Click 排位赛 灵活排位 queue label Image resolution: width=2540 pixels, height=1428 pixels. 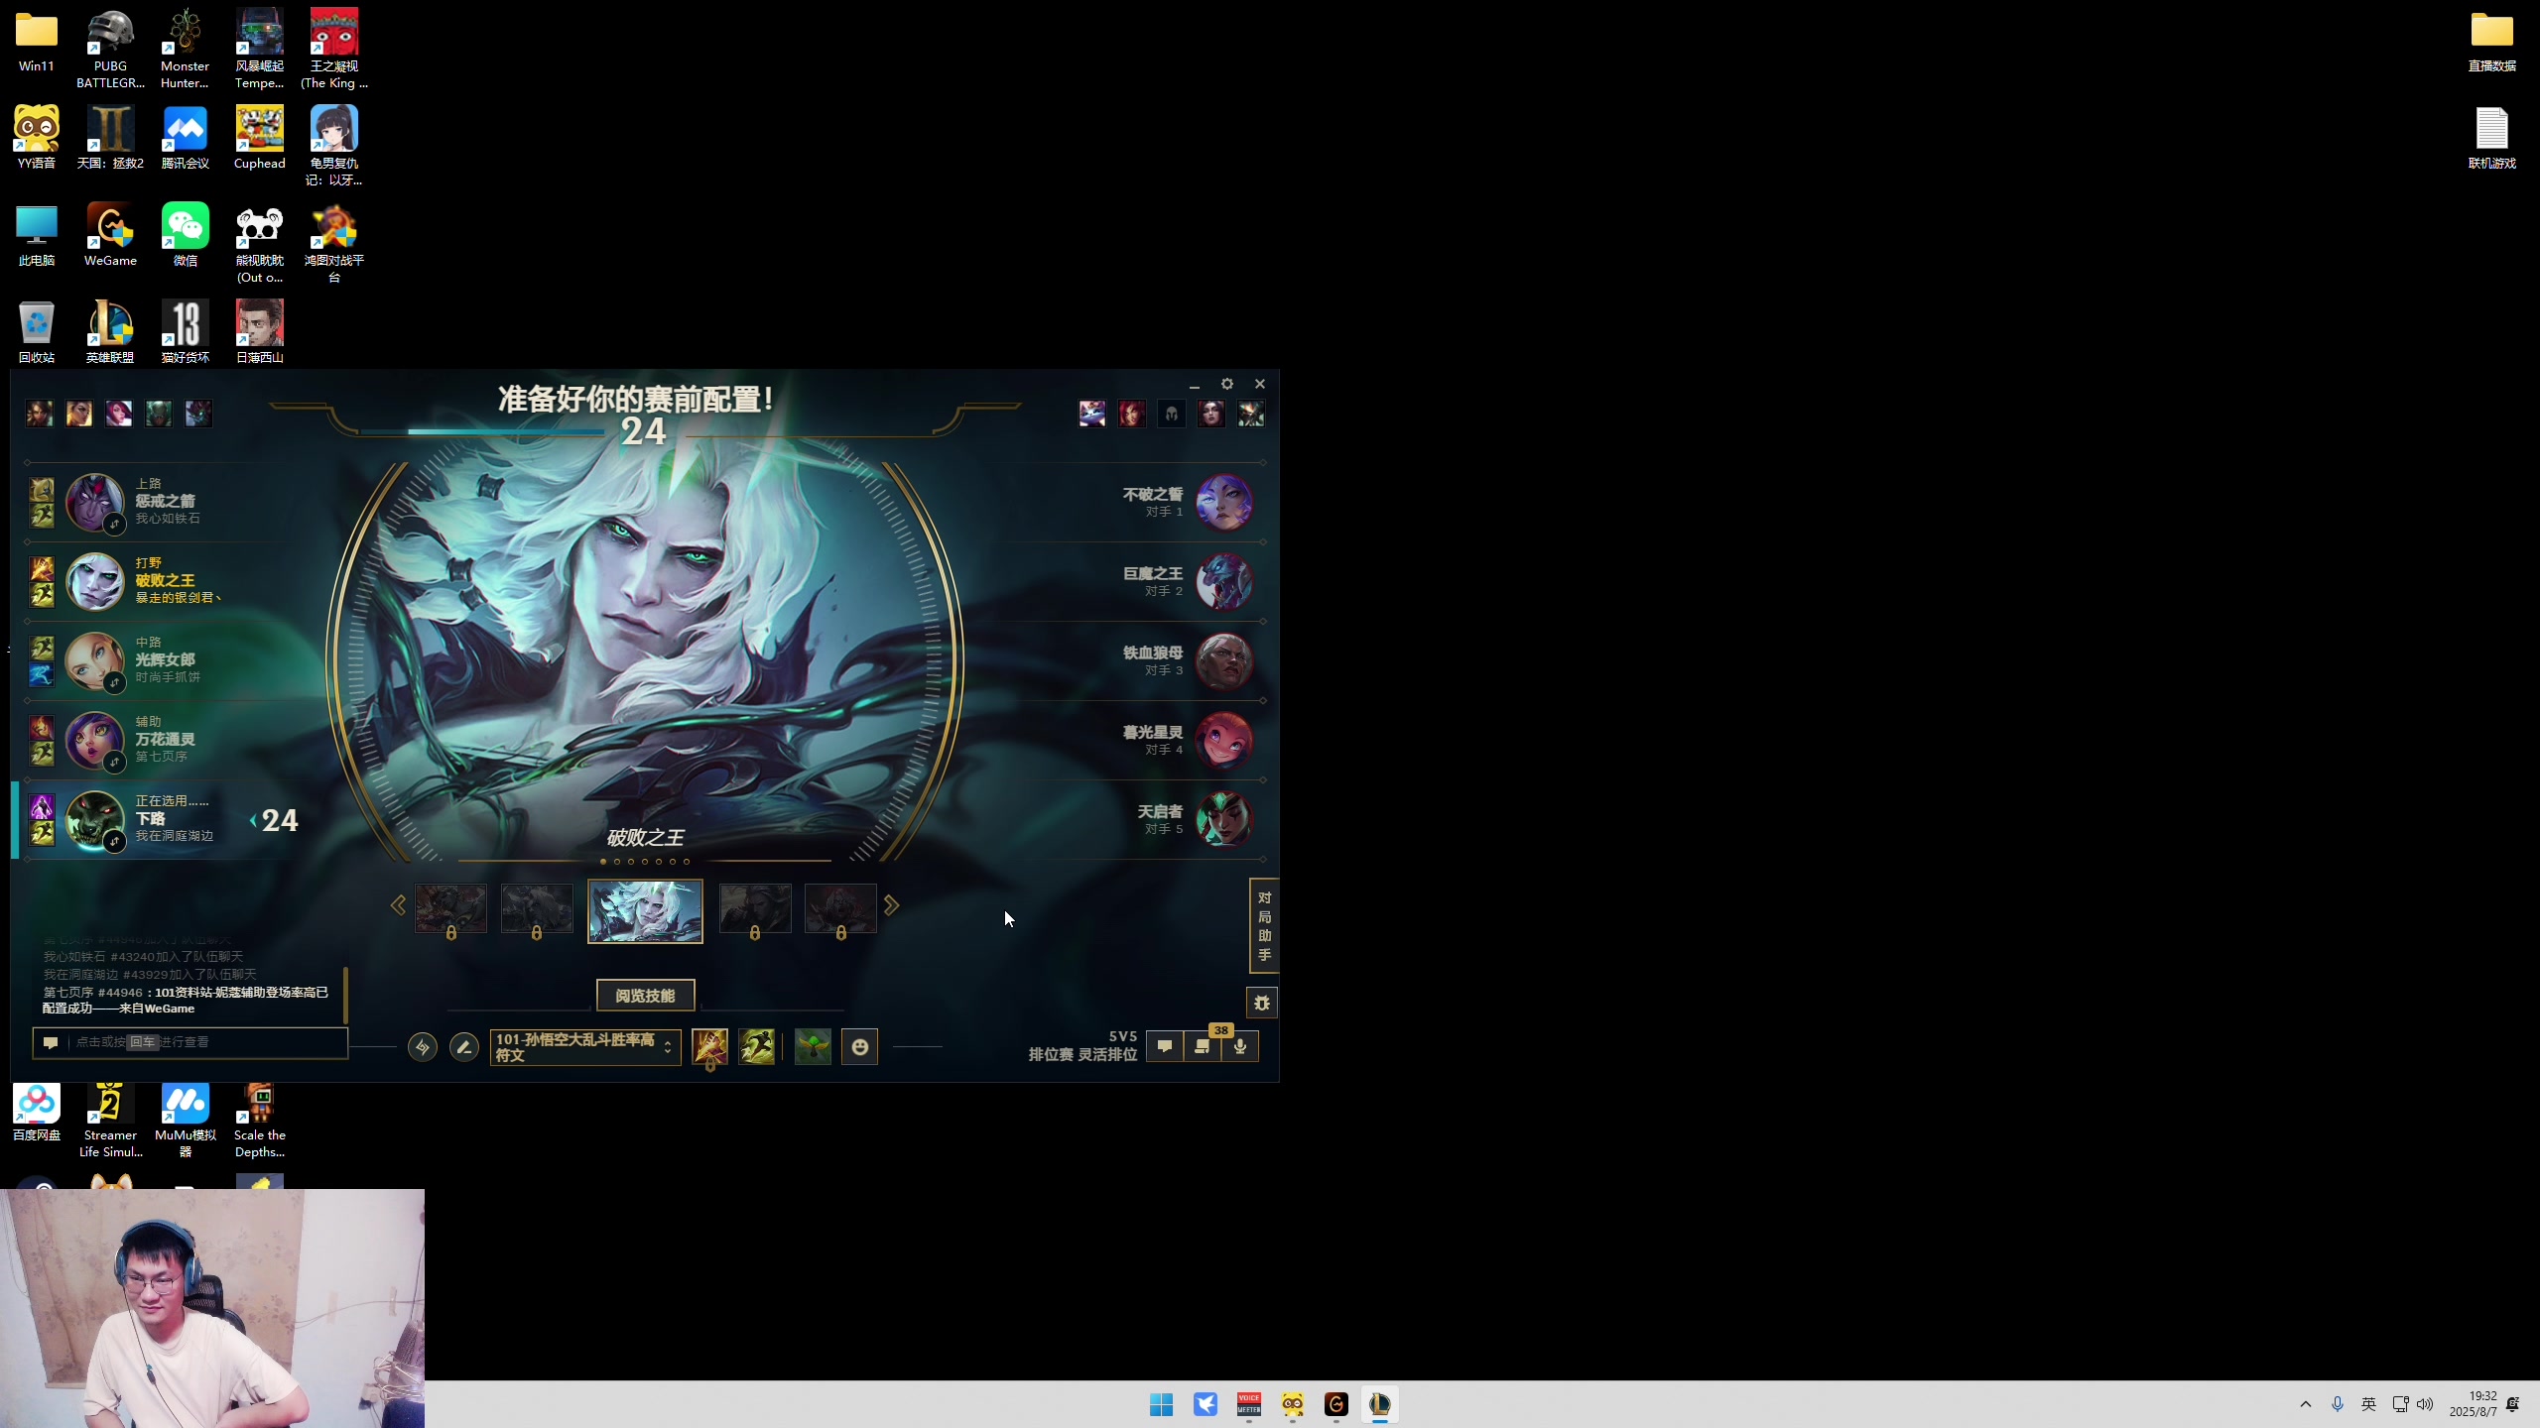pyautogui.click(x=1082, y=1054)
